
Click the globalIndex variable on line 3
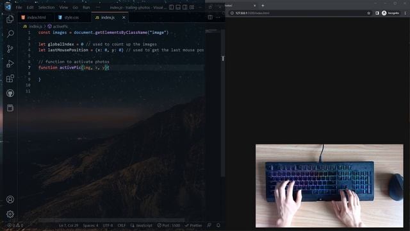point(61,44)
